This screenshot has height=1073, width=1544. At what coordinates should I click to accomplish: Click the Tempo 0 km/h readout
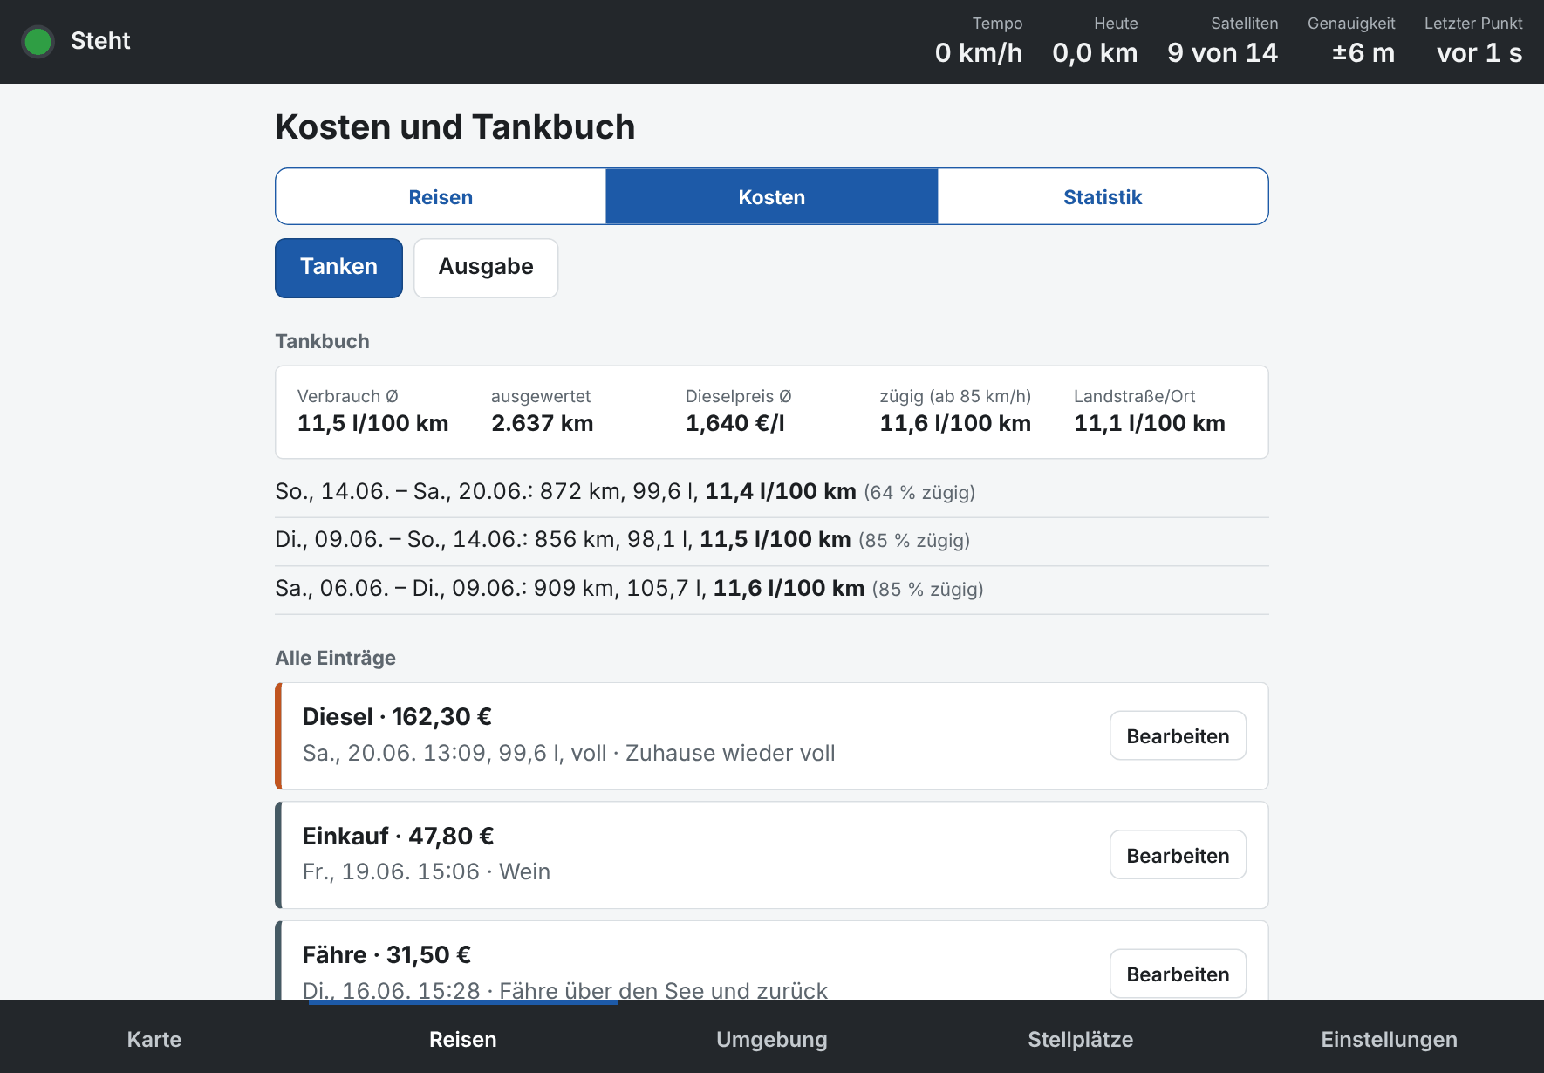click(979, 42)
